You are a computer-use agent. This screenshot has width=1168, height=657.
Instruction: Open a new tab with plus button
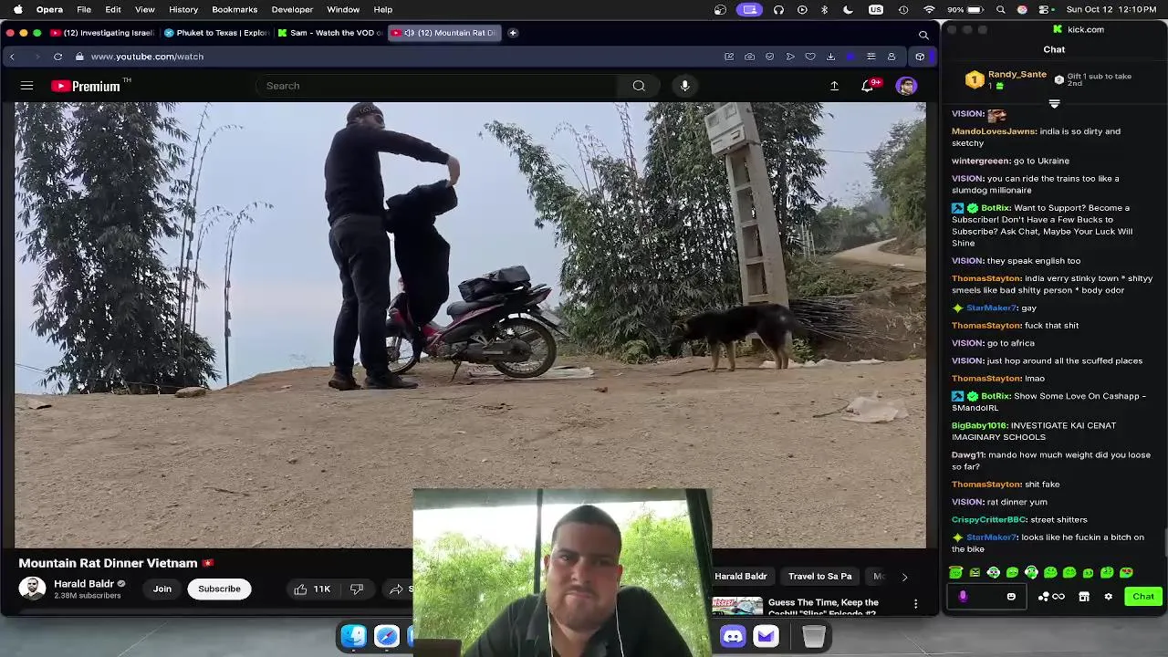pyautogui.click(x=513, y=33)
